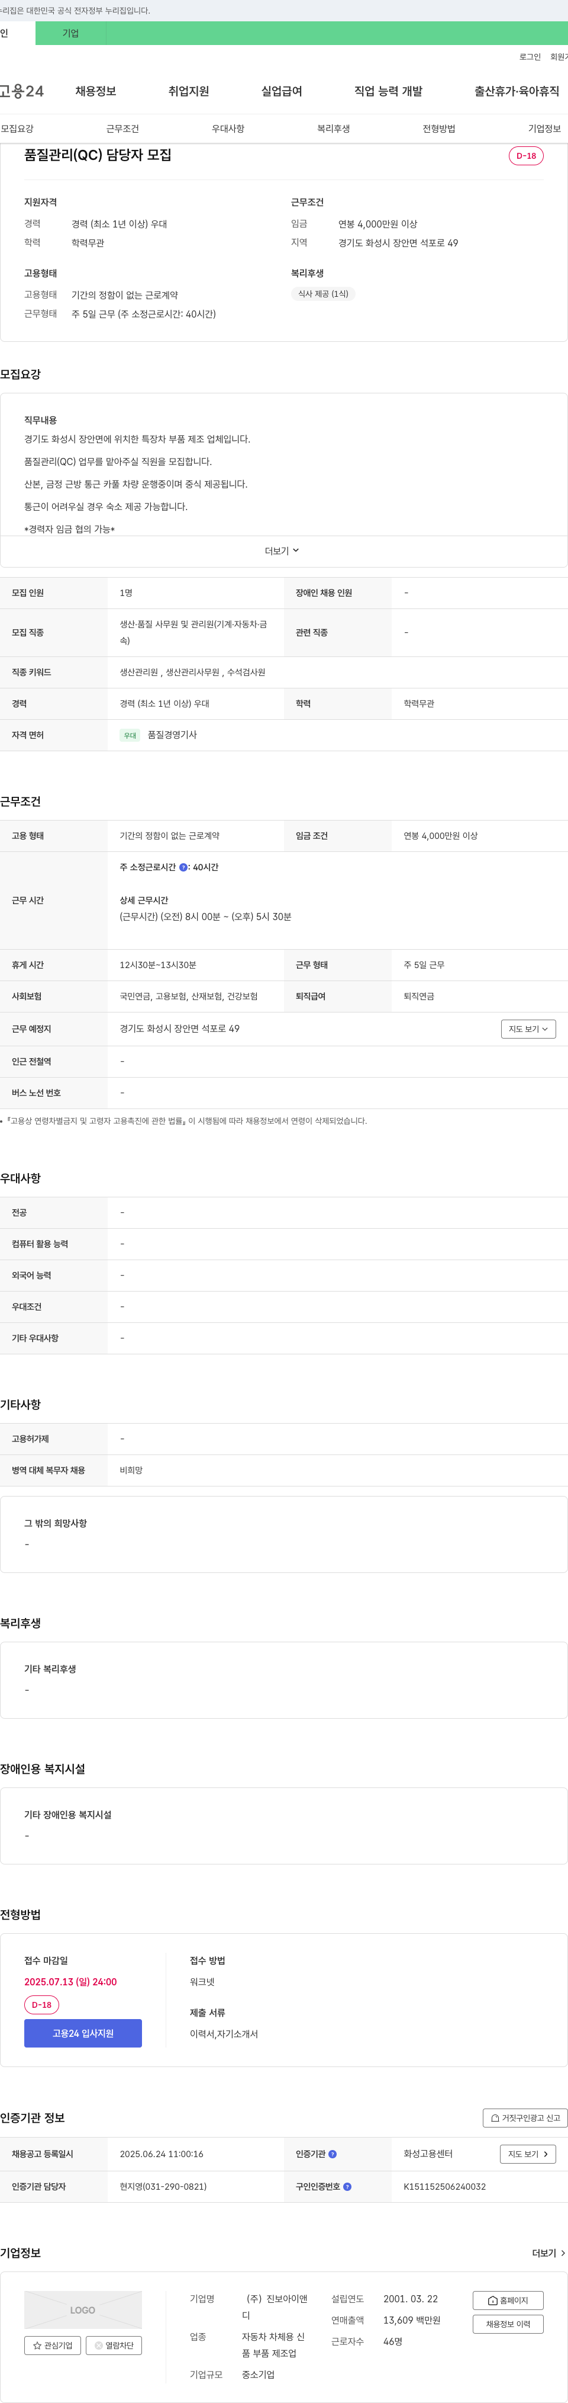568x2403 pixels.
Task: Click the company LOGO placeholder image
Action: coord(83,2310)
